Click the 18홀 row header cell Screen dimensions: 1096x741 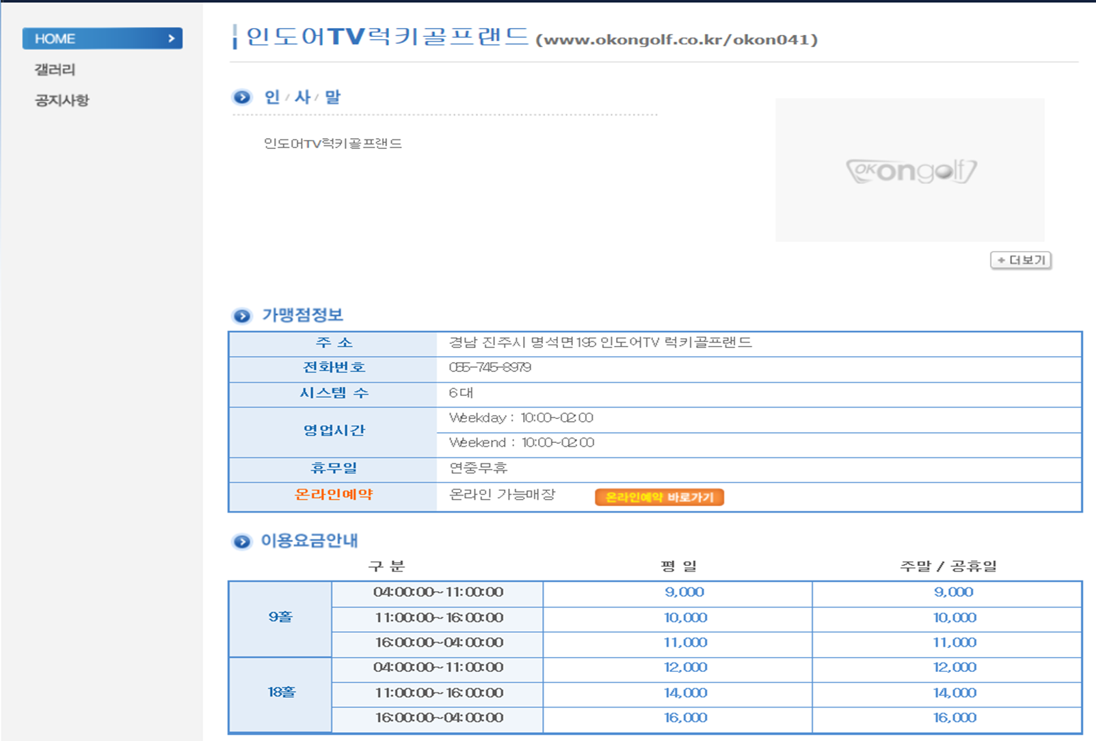[x=281, y=692]
